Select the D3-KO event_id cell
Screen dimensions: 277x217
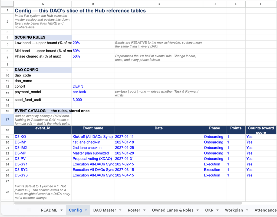[x=43, y=137]
